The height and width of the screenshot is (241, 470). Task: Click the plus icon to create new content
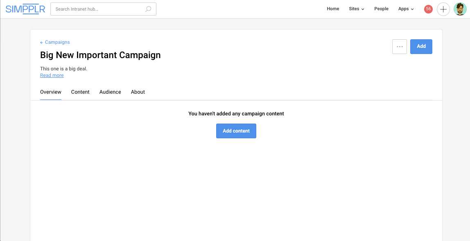[x=443, y=9]
